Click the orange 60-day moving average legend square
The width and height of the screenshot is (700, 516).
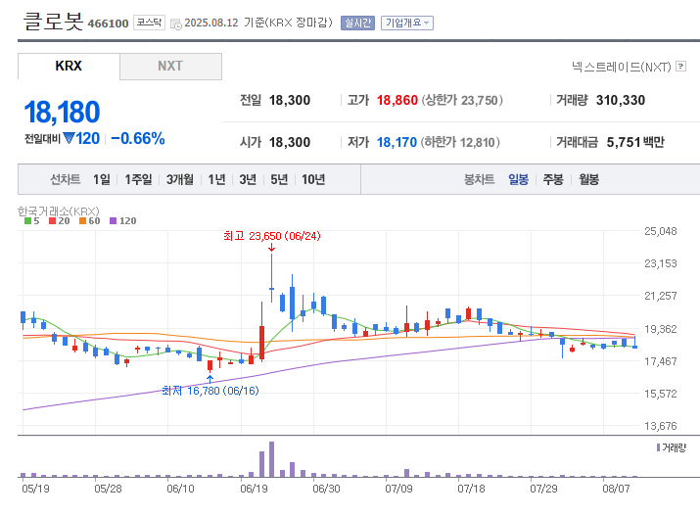click(82, 221)
